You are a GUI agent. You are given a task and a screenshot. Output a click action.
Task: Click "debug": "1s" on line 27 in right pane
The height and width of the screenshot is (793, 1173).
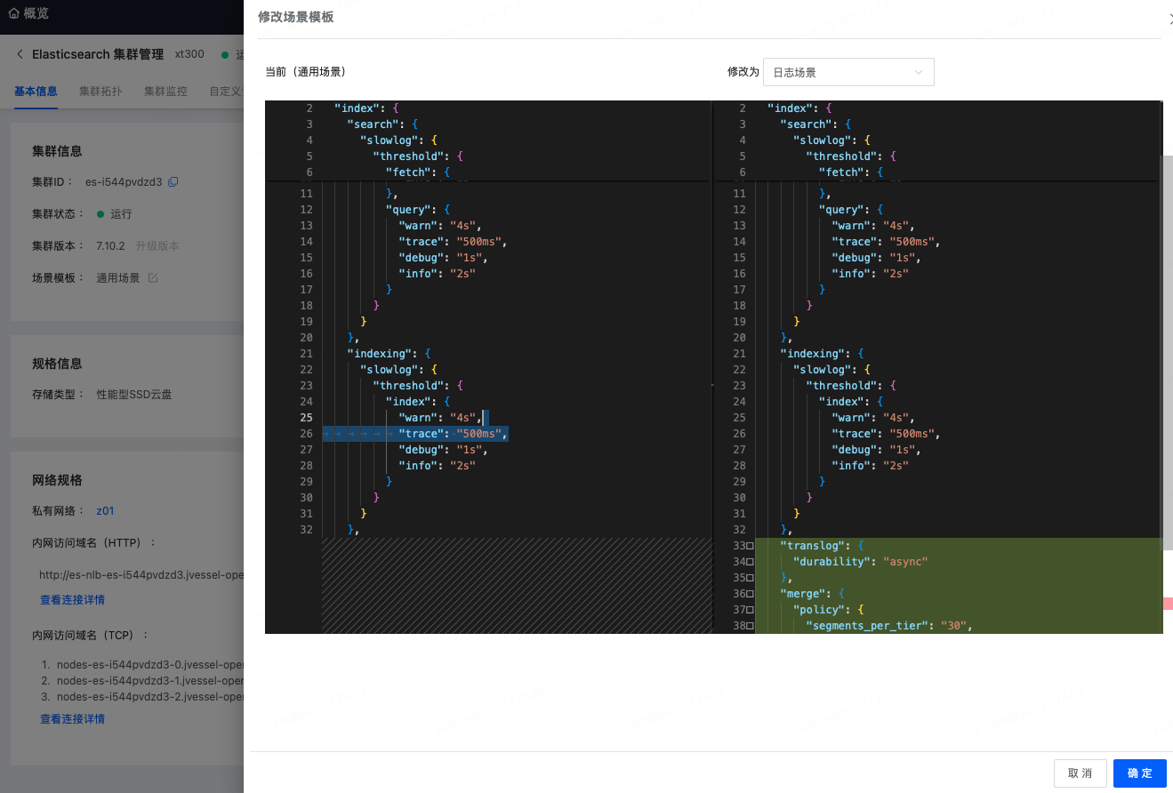click(876, 450)
